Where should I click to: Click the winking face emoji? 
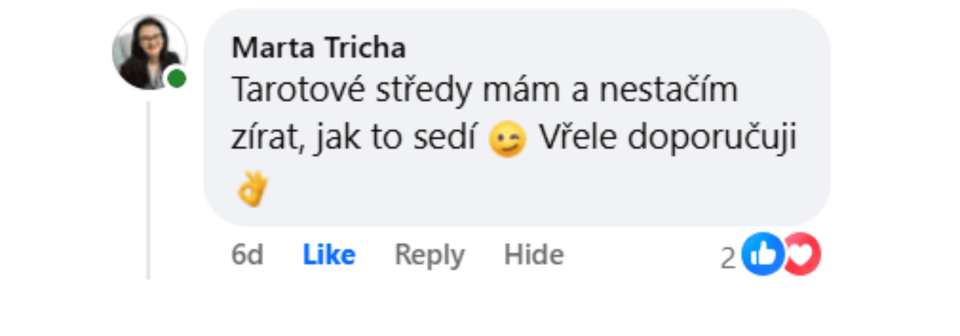pyautogui.click(x=507, y=139)
